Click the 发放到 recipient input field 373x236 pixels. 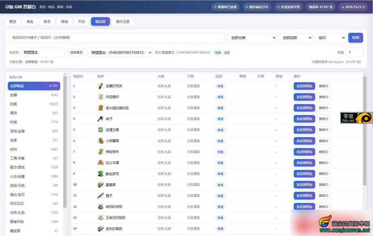click(43, 52)
